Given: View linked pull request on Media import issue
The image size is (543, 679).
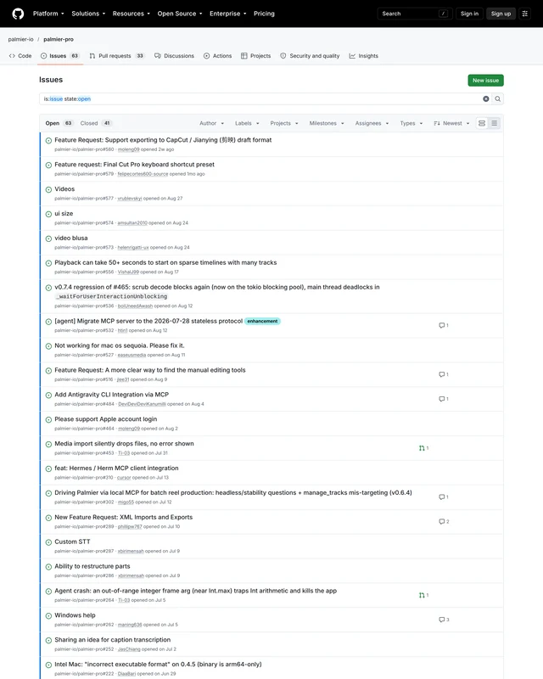Looking at the screenshot, I should pos(423,448).
